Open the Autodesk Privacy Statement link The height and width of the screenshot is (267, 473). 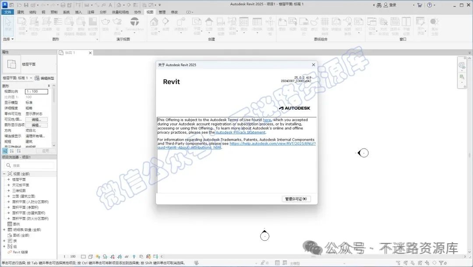pos(240,132)
